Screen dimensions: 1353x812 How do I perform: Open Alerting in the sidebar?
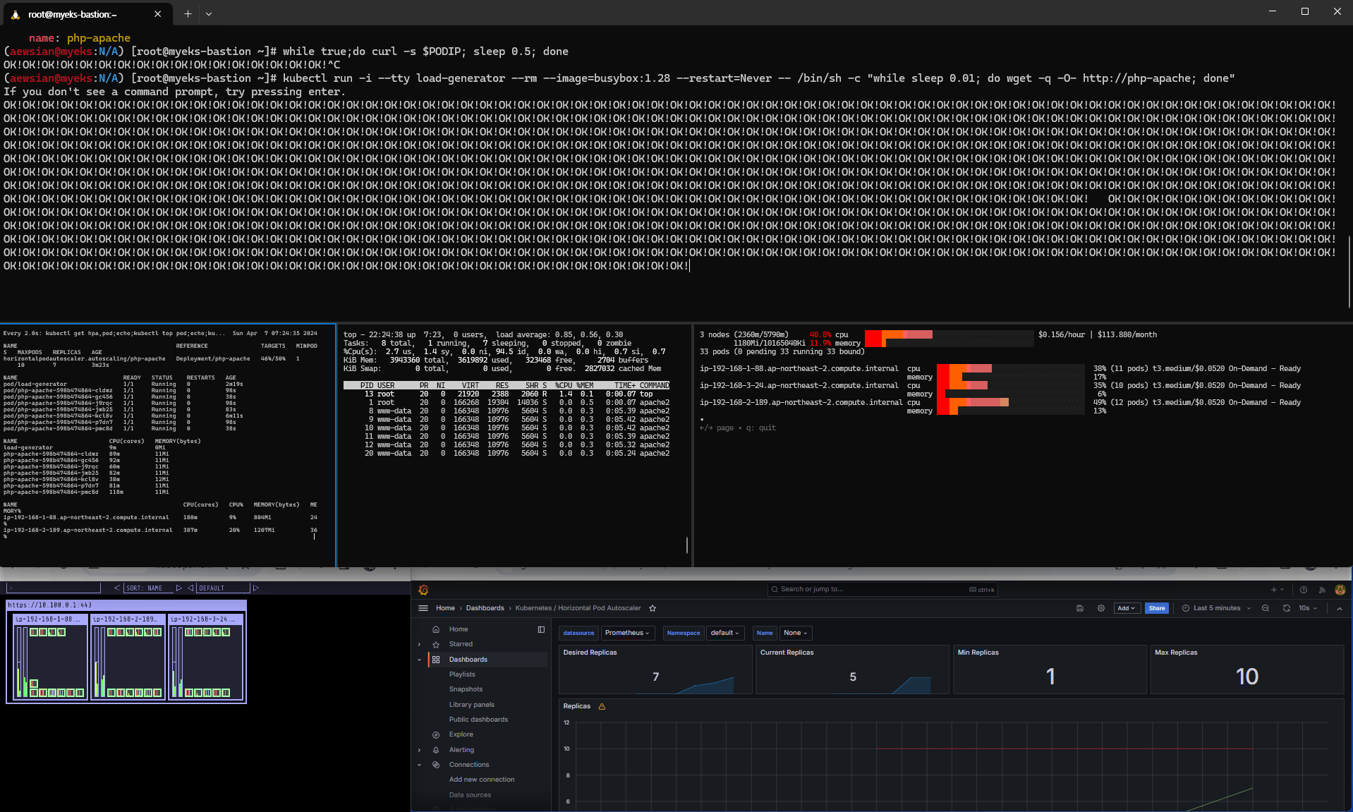pyautogui.click(x=461, y=750)
